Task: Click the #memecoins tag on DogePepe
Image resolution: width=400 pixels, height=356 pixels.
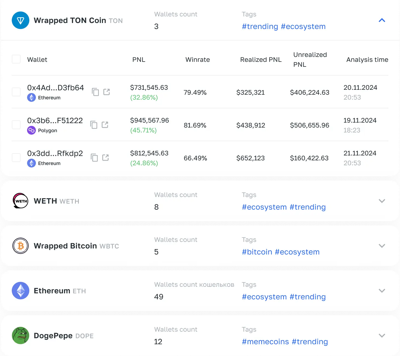Action: coord(265,342)
